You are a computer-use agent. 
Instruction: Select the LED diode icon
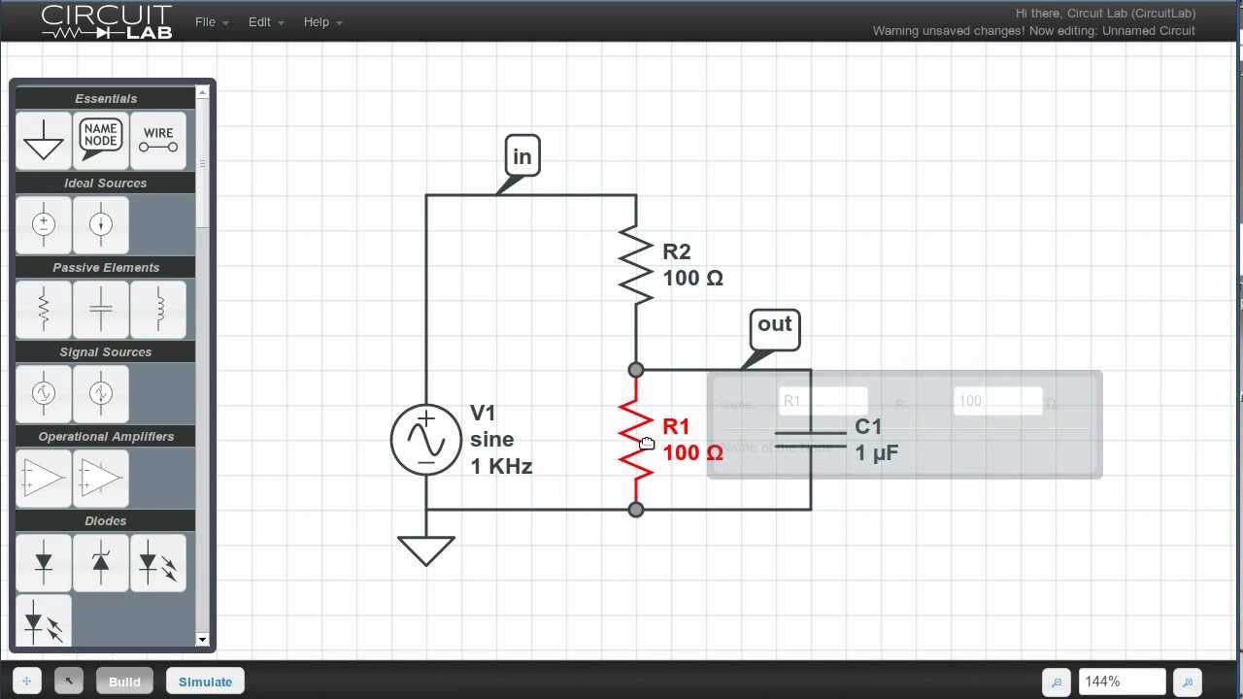(158, 563)
